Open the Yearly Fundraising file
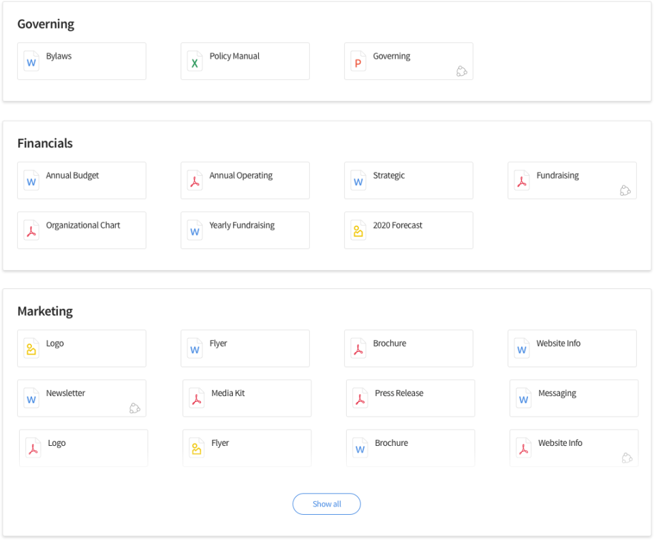This screenshot has width=654, height=540. tap(245, 230)
